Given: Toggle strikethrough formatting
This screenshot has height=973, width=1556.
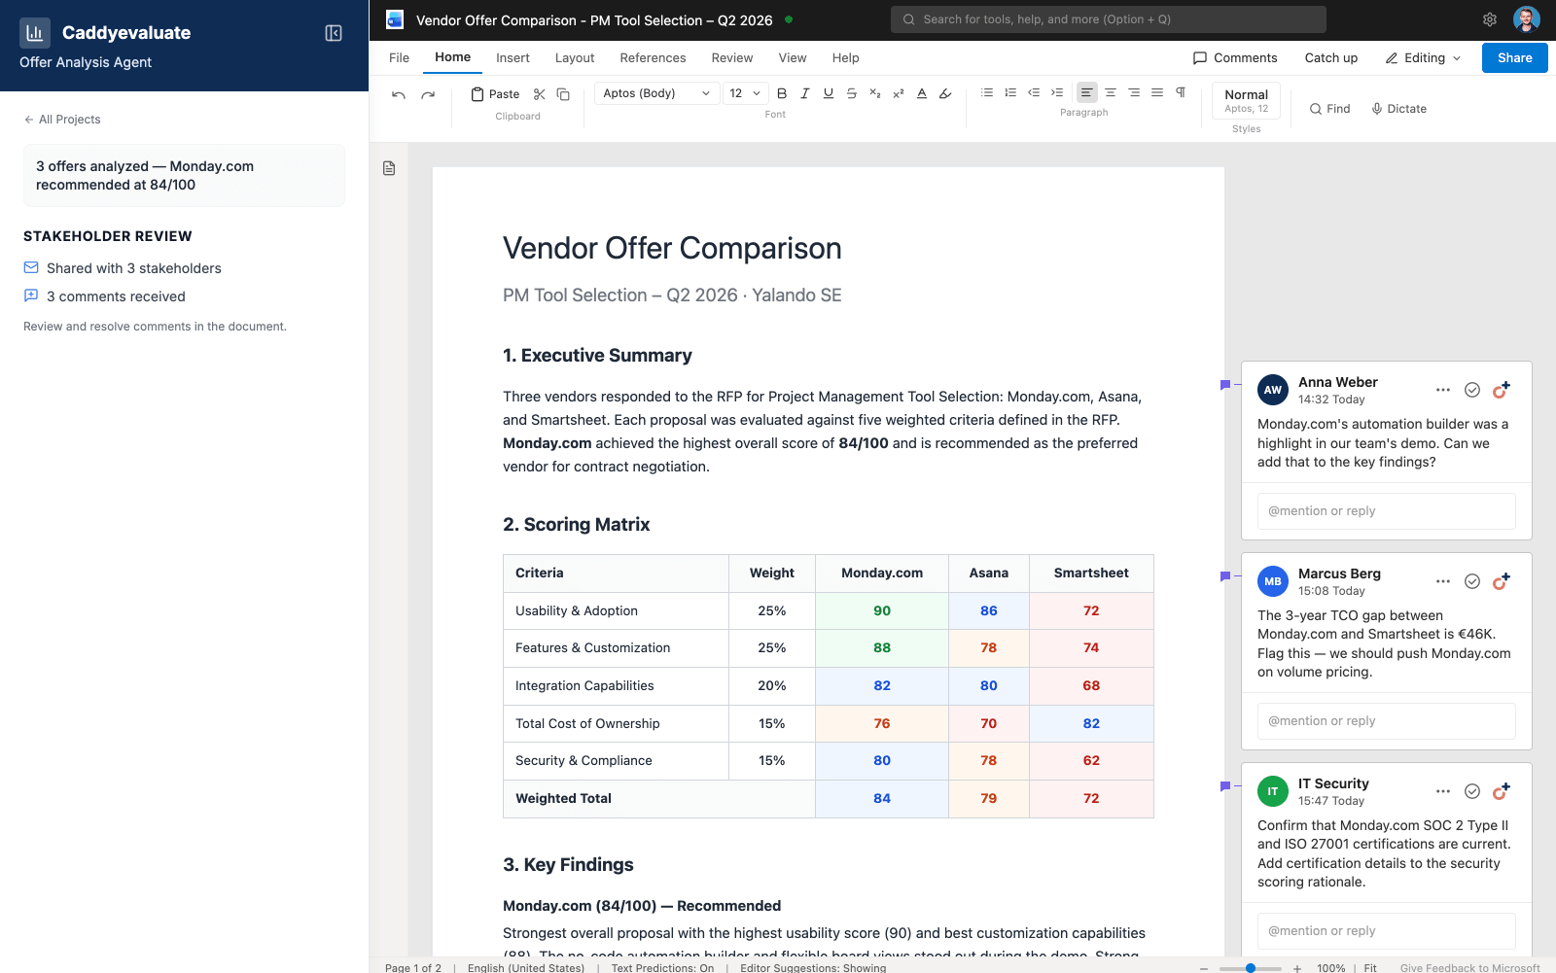Looking at the screenshot, I should point(852,93).
